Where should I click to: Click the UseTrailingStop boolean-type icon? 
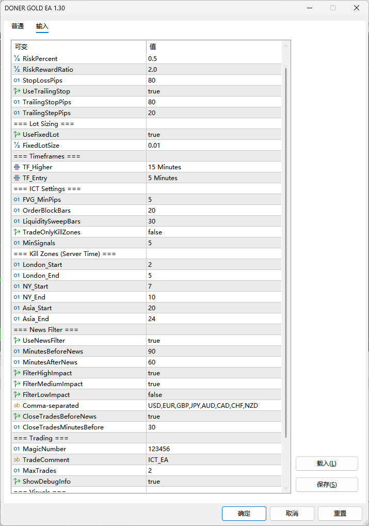pos(17,91)
